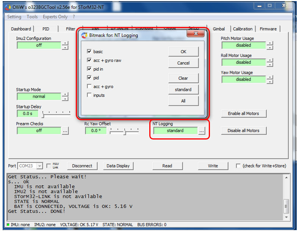Uncheck the basic checkbox
The width and height of the screenshot is (299, 232).
89,52
